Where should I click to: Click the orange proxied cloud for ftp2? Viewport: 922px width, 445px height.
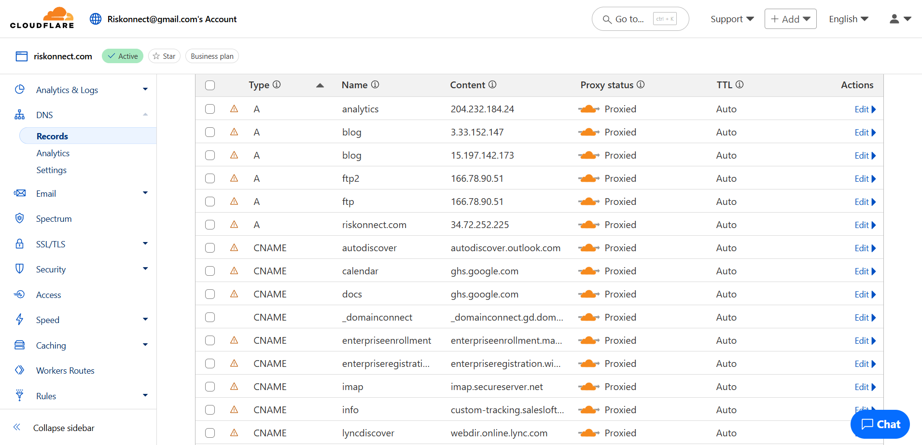tap(588, 178)
